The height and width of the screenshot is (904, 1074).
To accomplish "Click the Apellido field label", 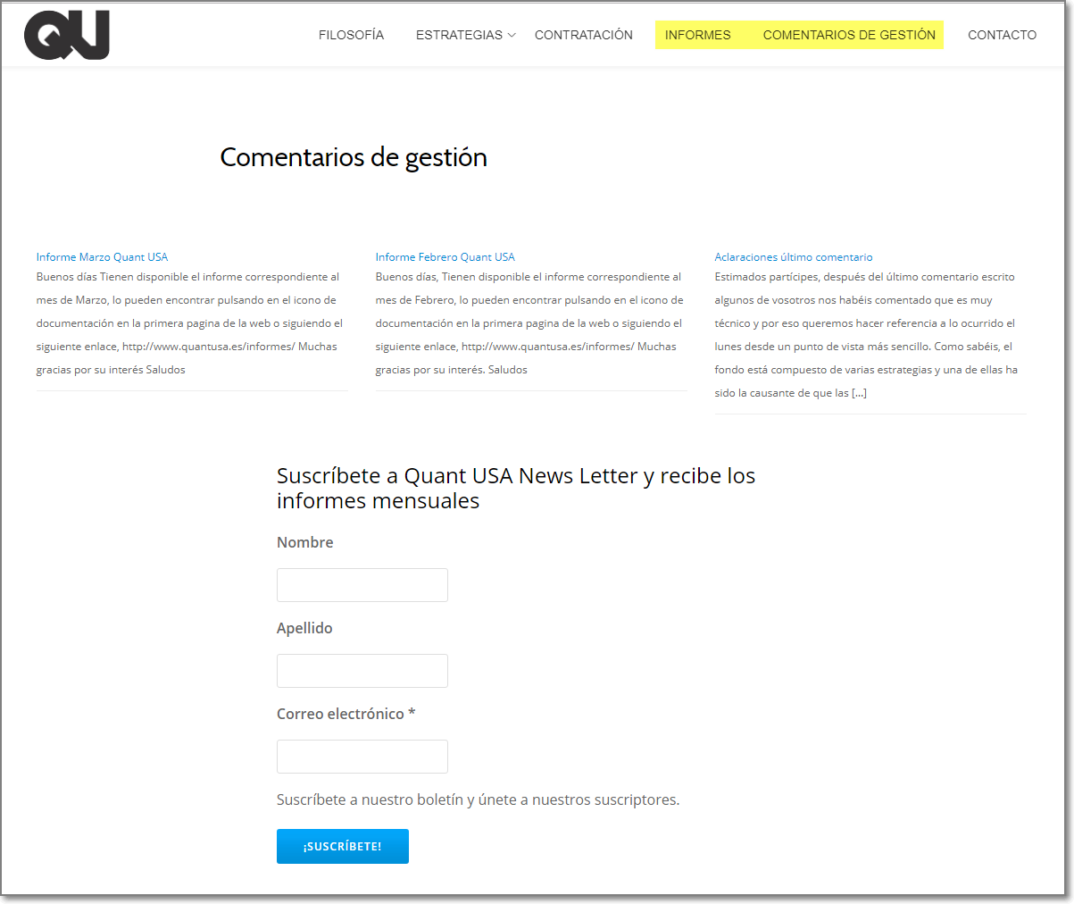I will (304, 628).
